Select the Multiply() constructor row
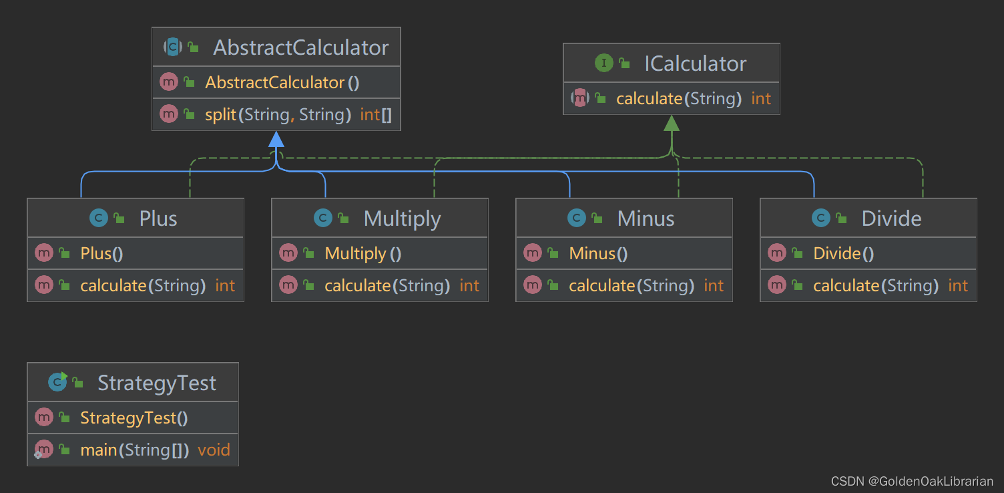1004x493 pixels. click(x=380, y=253)
